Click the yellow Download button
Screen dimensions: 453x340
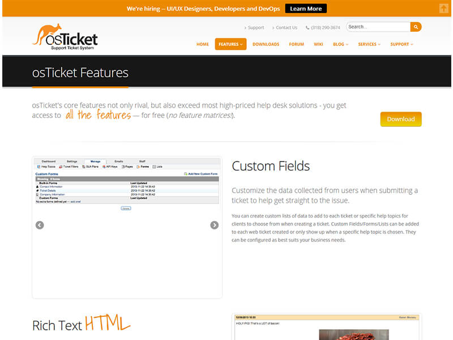click(401, 119)
